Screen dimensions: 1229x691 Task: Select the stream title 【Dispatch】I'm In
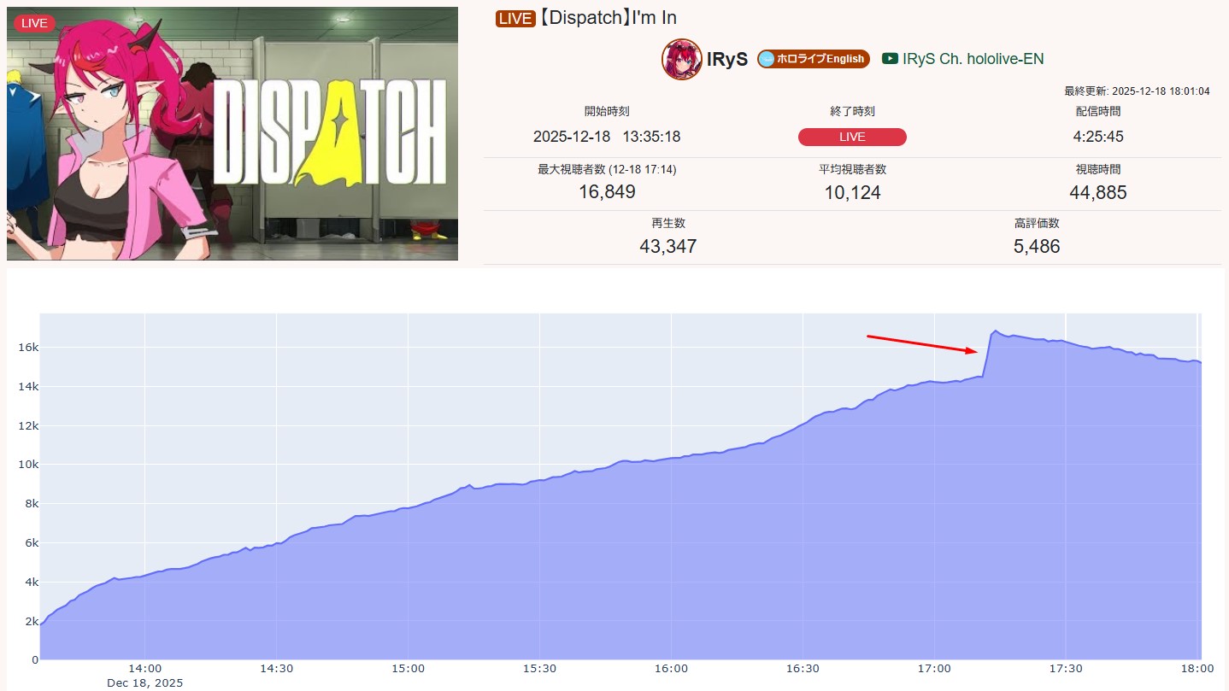point(608,18)
